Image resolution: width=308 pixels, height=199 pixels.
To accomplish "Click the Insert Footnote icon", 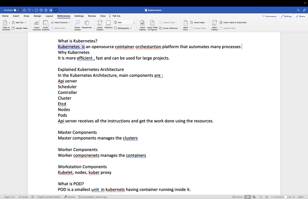I will [x=37, y=23].
